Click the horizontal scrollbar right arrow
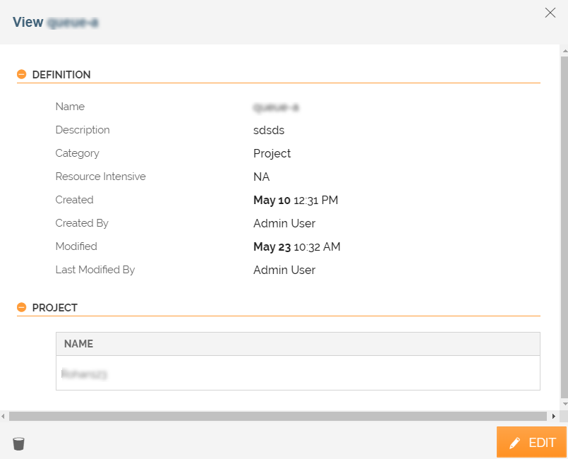The image size is (568, 459). tap(554, 417)
